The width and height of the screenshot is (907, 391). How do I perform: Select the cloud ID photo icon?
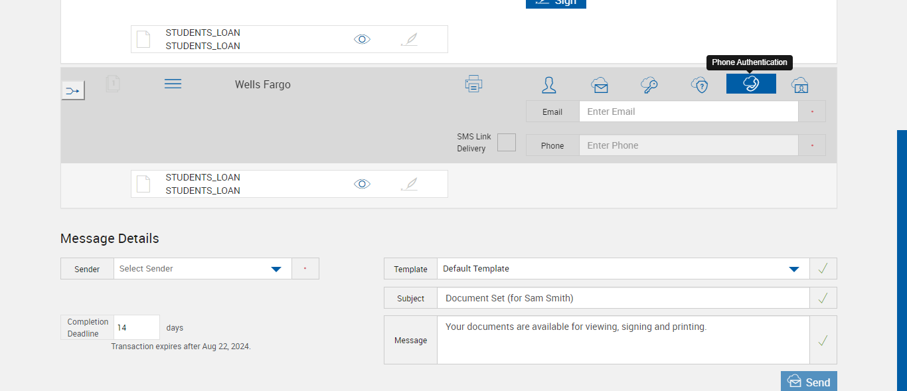800,85
